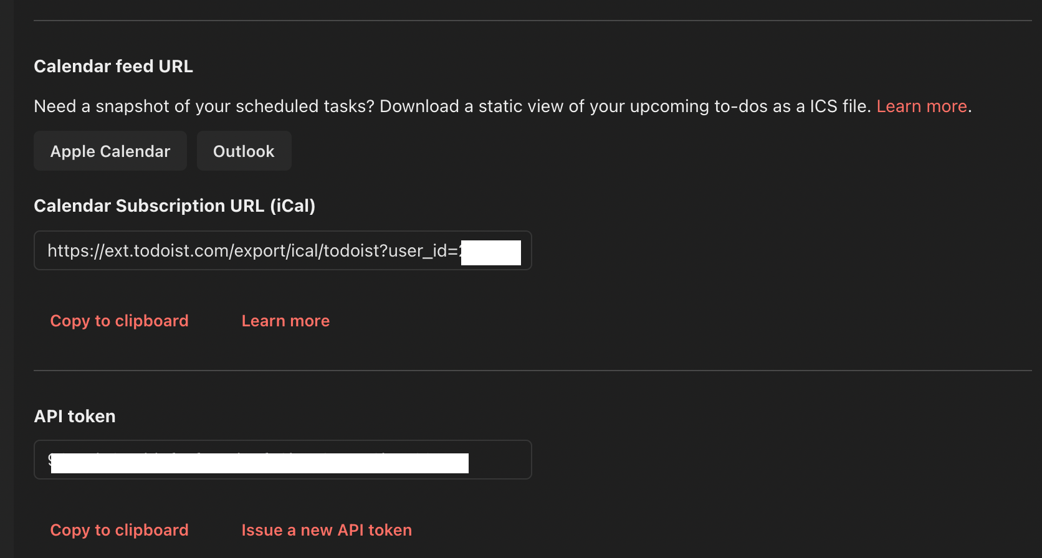Click the Outlook button
The image size is (1042, 558).
coord(244,151)
